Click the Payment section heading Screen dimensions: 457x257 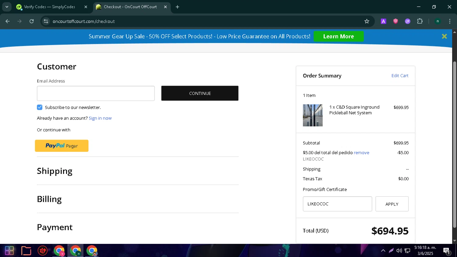[55, 227]
